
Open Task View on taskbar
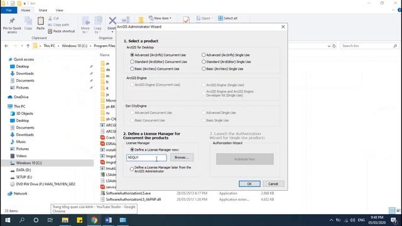(50, 220)
